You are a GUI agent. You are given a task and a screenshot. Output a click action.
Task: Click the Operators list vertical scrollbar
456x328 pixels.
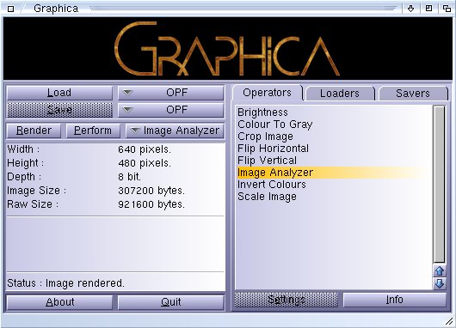[x=440, y=185]
